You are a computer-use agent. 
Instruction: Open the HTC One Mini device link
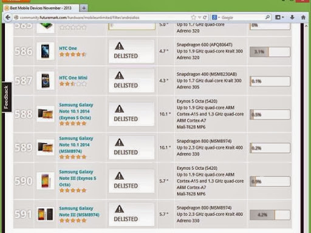73,78
